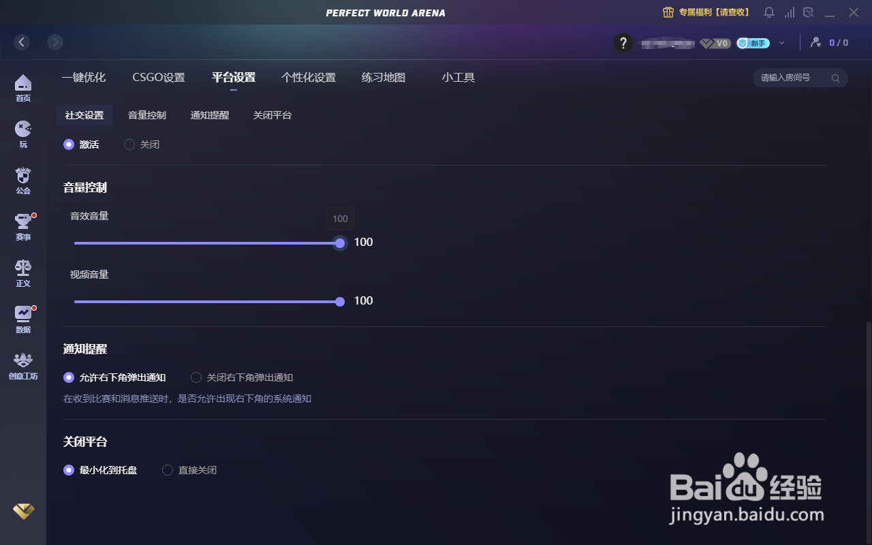Go forward with the right arrow button
The width and height of the screenshot is (872, 545).
(x=55, y=42)
